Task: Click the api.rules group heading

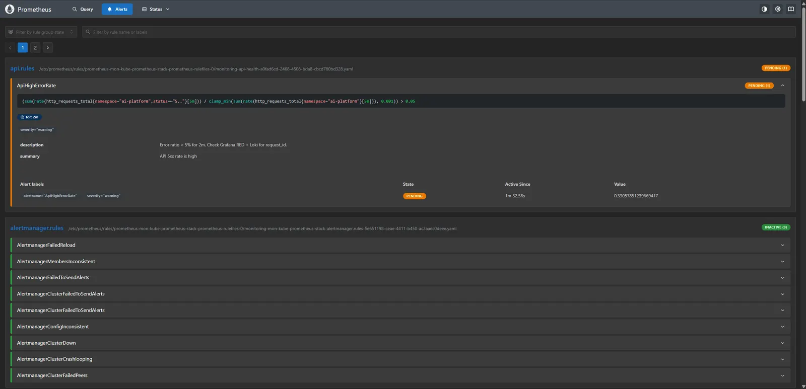Action: click(x=22, y=68)
